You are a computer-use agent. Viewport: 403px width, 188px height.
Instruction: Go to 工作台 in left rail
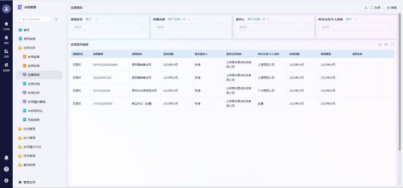coord(6,26)
